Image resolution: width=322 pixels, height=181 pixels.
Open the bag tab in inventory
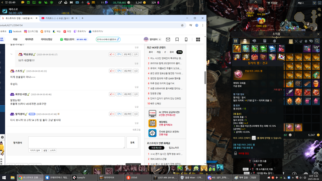pyautogui.click(x=245, y=41)
